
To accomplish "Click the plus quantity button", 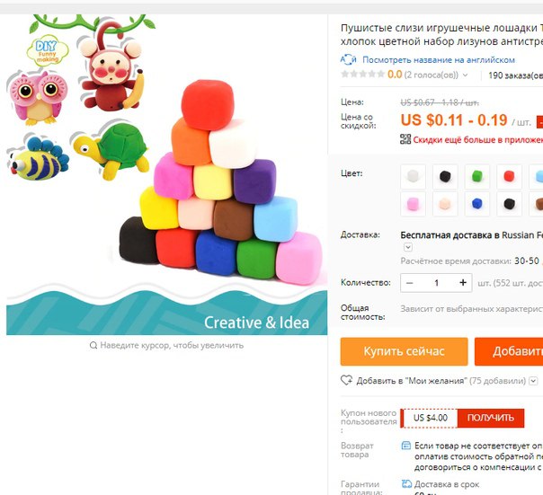I will pos(463,283).
